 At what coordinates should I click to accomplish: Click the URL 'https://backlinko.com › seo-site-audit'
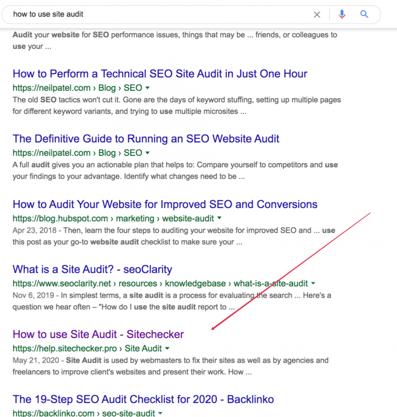tap(84, 413)
